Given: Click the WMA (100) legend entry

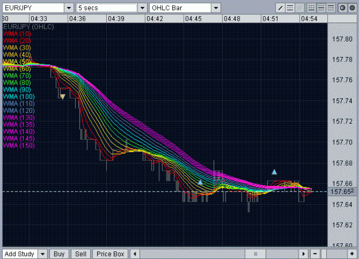Looking at the screenshot, I should [x=19, y=97].
